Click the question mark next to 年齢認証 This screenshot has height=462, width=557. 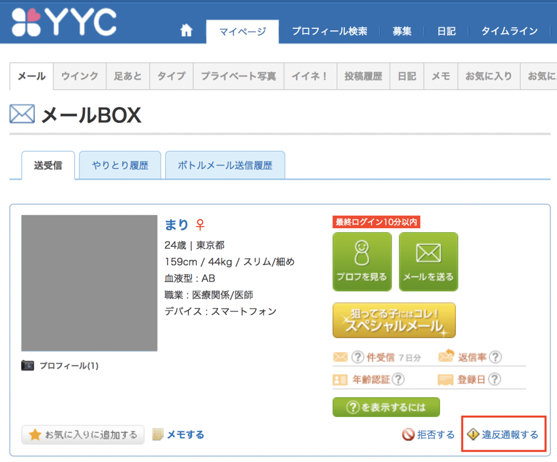[398, 379]
